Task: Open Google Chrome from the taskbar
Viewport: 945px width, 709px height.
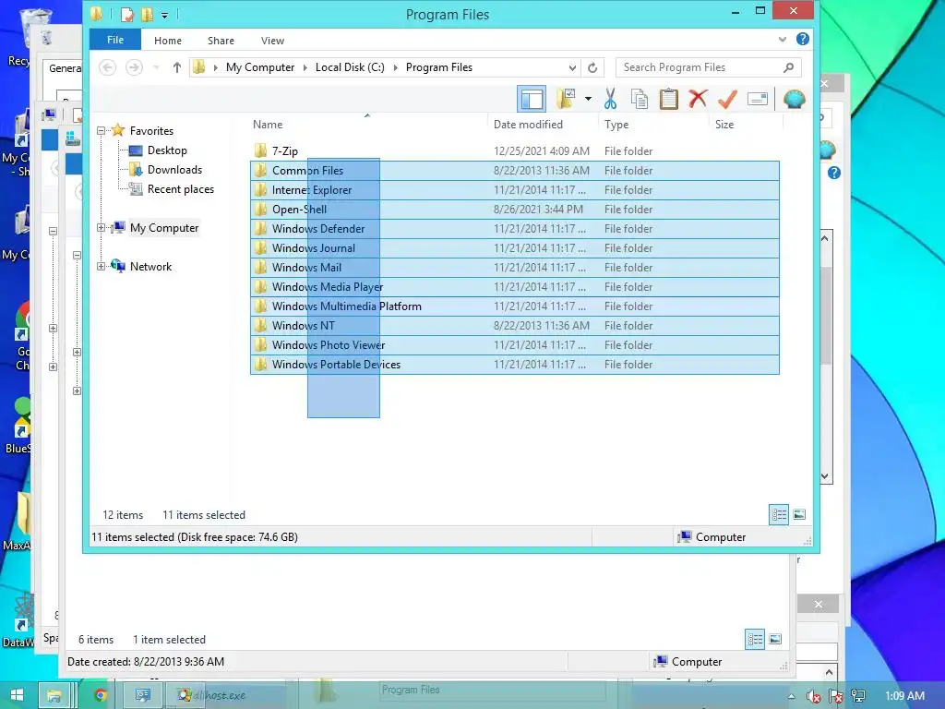Action: point(101,695)
